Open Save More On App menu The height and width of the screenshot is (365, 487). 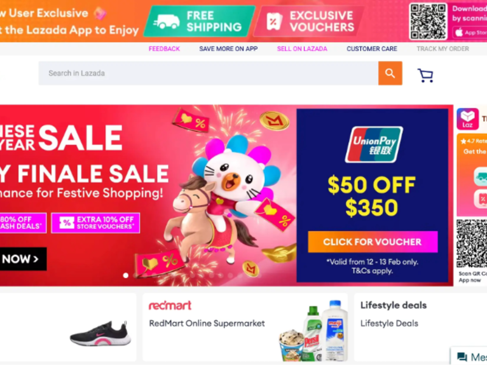coord(228,49)
